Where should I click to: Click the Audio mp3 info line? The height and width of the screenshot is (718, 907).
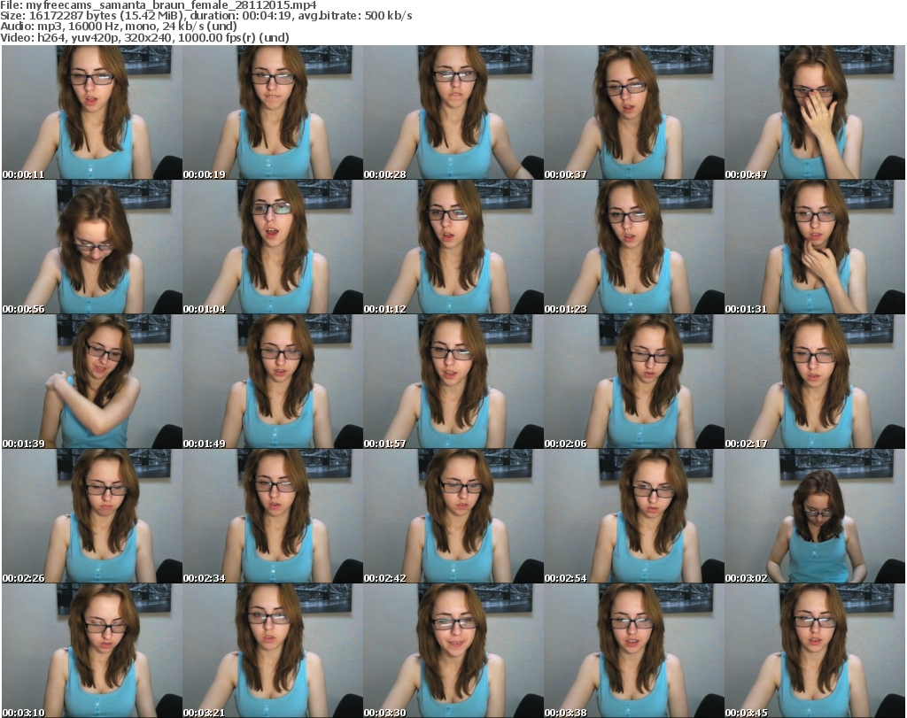119,27
